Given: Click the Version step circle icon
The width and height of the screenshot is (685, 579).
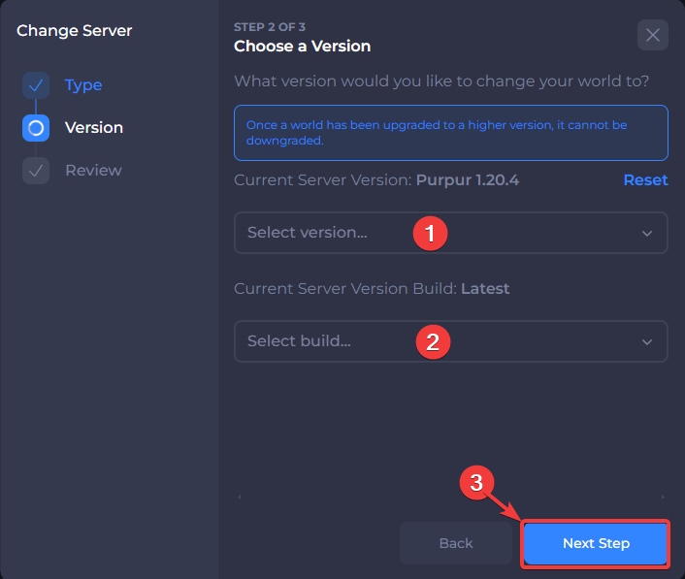Looking at the screenshot, I should (36, 128).
